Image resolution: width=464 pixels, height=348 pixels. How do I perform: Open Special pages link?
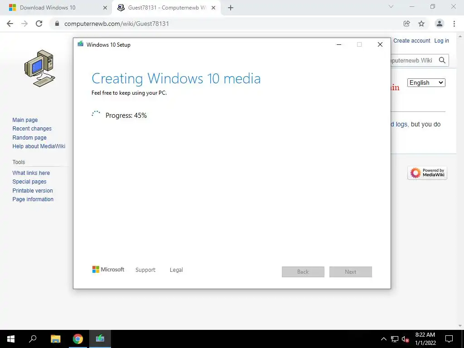pyautogui.click(x=29, y=182)
